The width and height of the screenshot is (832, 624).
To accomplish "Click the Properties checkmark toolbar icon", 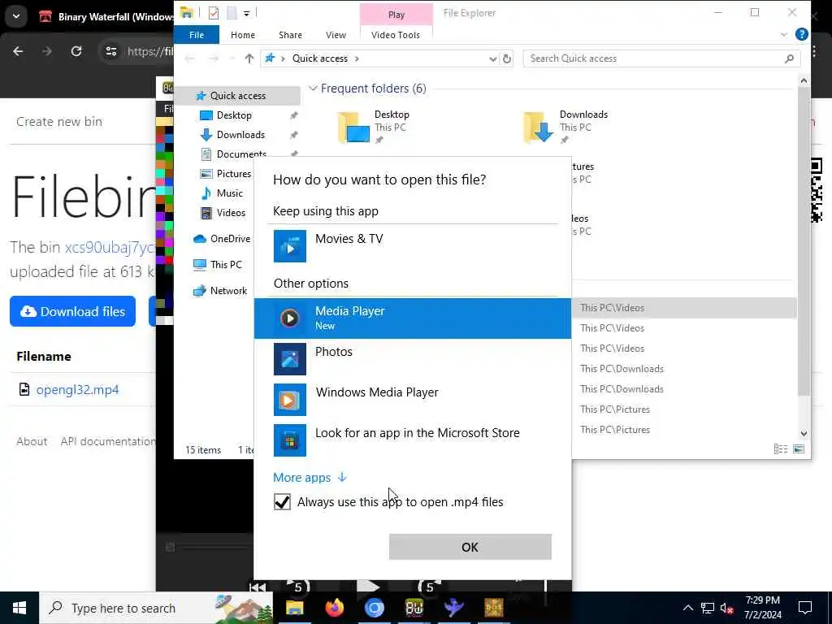I will tap(214, 13).
